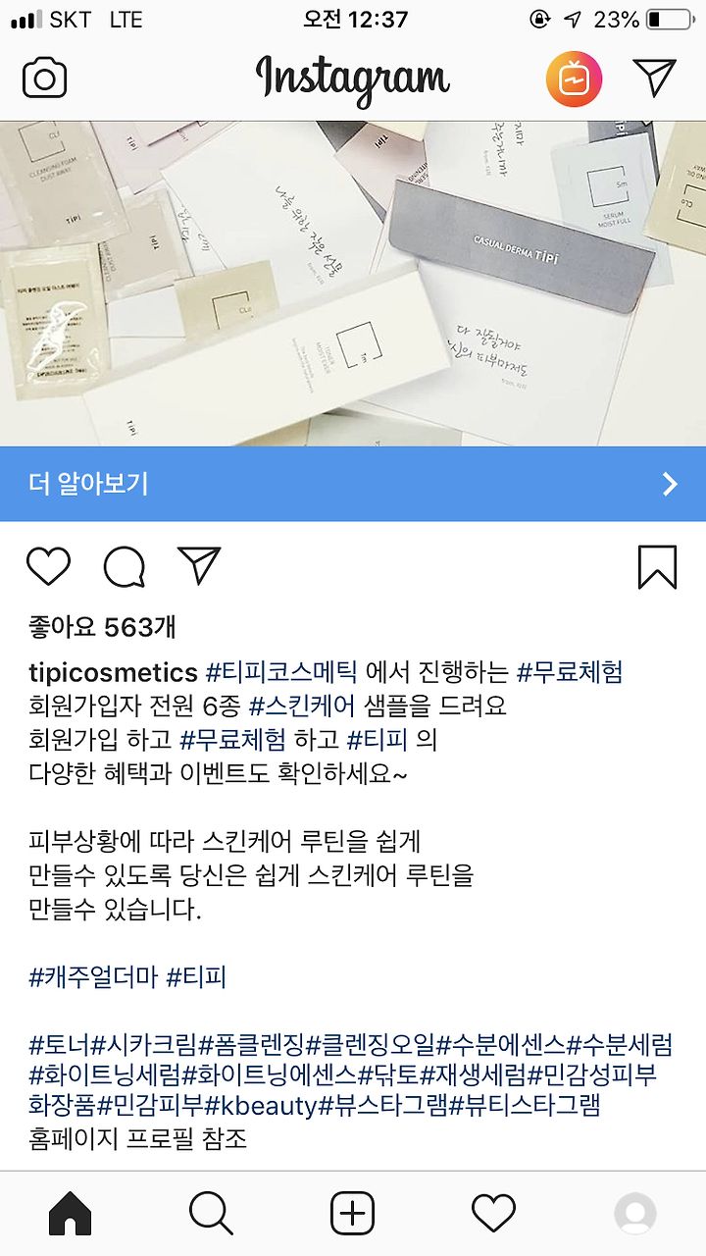Open the camera icon in header

44,78
